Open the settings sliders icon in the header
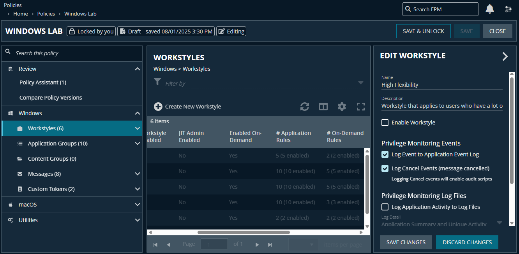Screen dimensions: 519x254 click(x=508, y=9)
